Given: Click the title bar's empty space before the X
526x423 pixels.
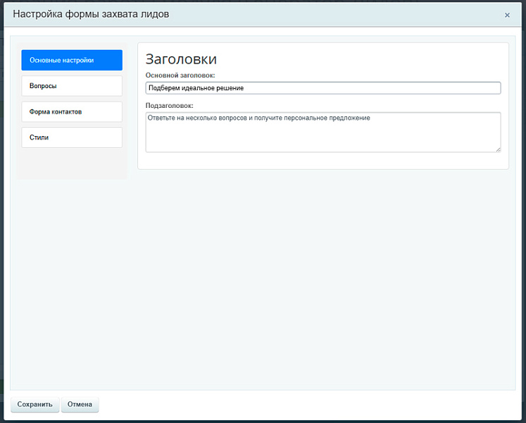Looking at the screenshot, I should (338, 14).
